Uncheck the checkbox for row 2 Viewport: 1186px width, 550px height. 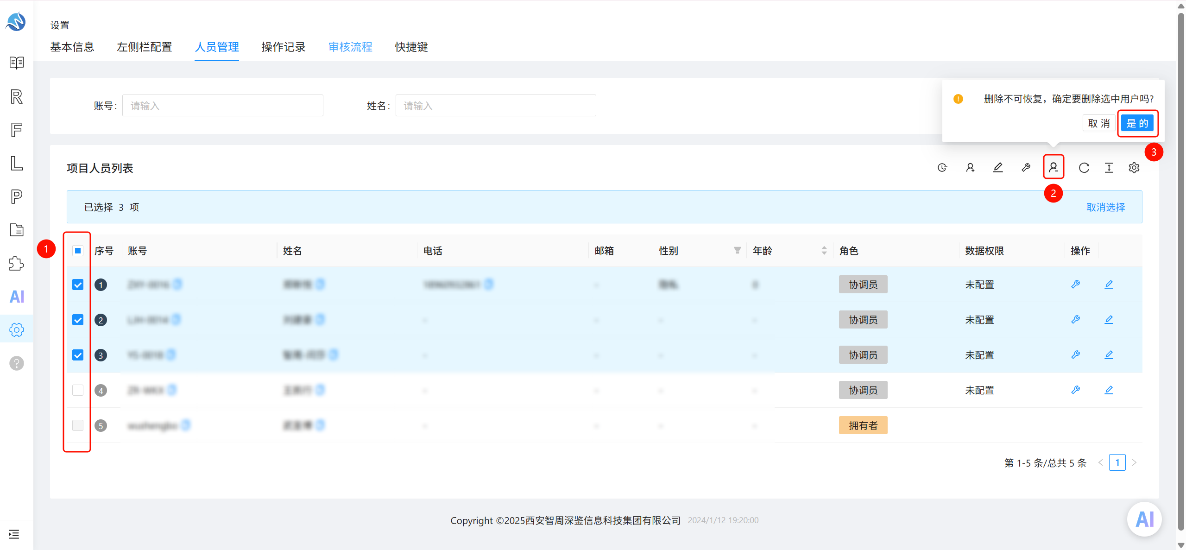point(78,320)
